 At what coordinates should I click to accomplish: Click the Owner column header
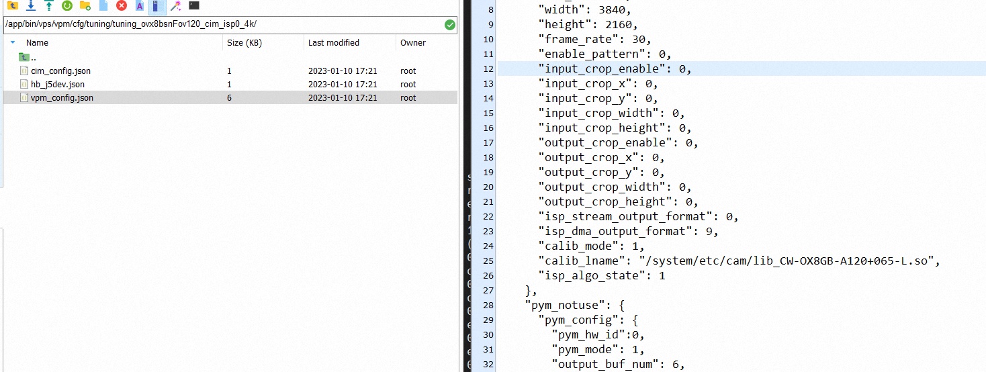click(x=413, y=42)
